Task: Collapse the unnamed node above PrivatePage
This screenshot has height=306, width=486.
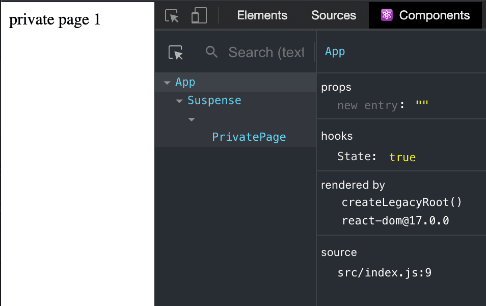Action: (x=192, y=119)
